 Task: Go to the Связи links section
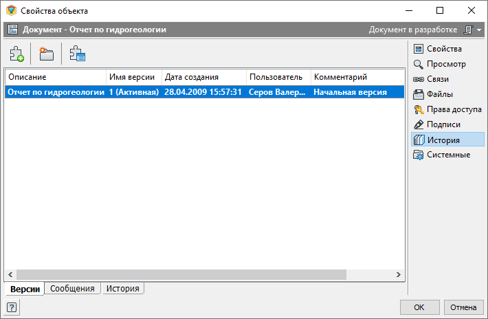[x=437, y=79]
